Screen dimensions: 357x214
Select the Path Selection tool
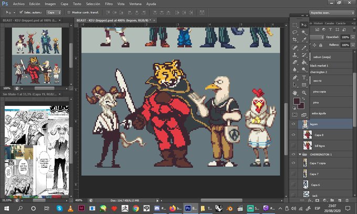click(295, 84)
